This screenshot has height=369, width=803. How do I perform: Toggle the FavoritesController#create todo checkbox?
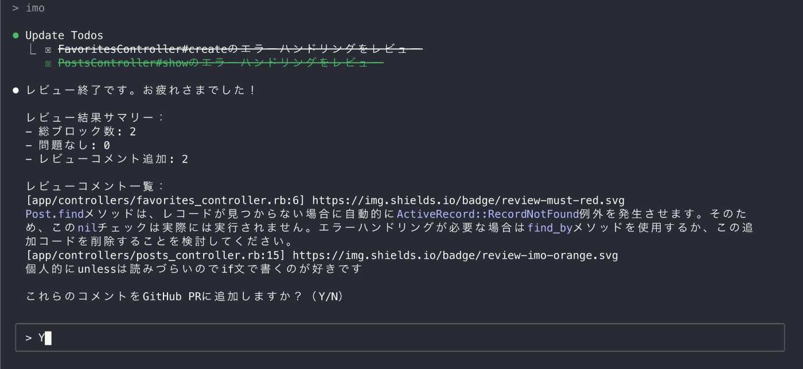[x=48, y=50]
